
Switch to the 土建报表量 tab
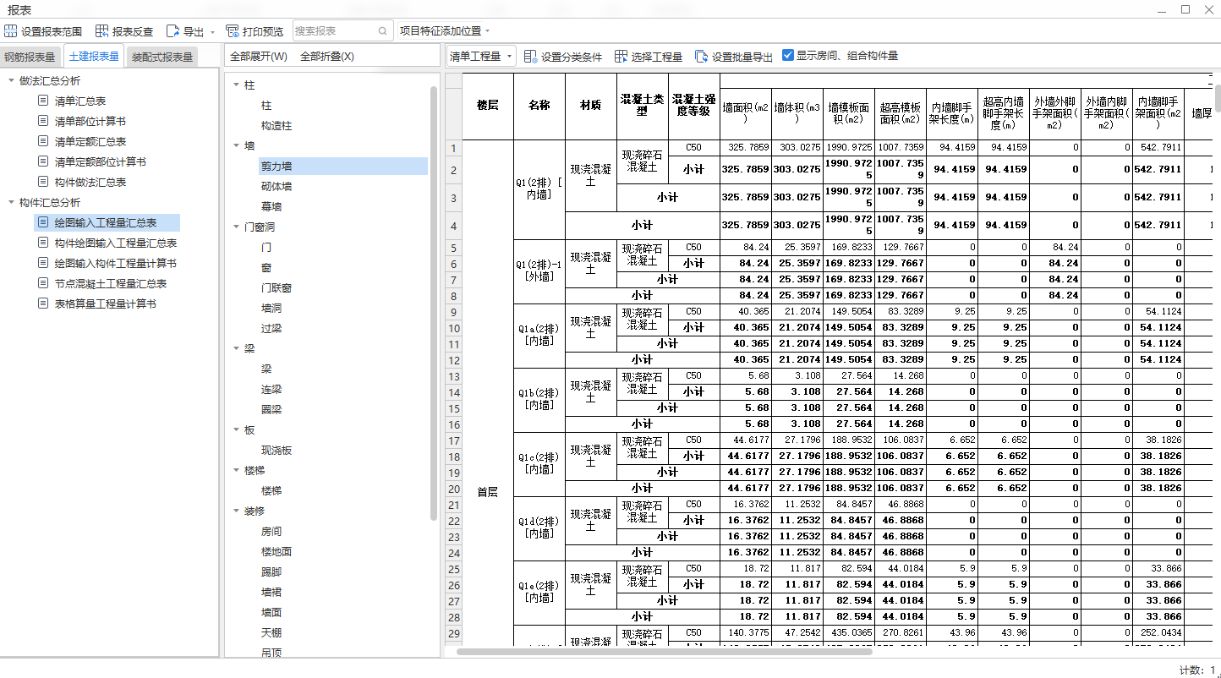(93, 57)
